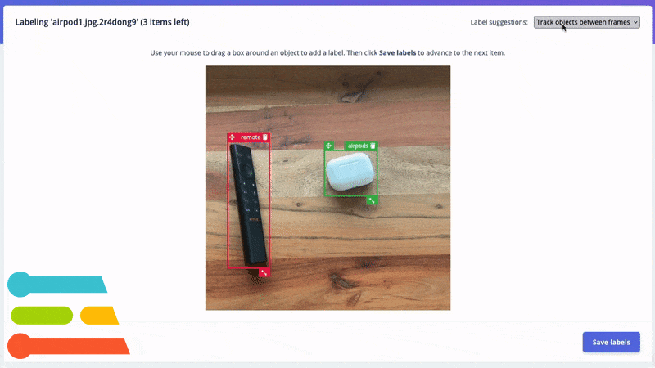Click the green resize handle of airpods box
655x368 pixels.
click(x=372, y=200)
